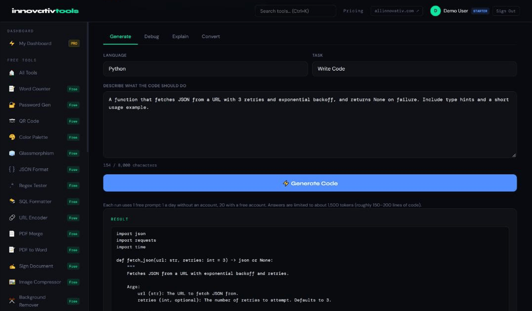Select Sign Document tool label

36,266
